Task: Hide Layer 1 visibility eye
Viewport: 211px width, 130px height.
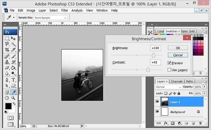Action: (157, 102)
